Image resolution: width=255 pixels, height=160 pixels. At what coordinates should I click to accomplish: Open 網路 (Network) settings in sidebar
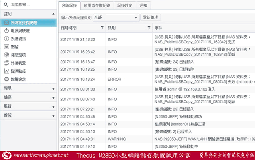pos(16,46)
